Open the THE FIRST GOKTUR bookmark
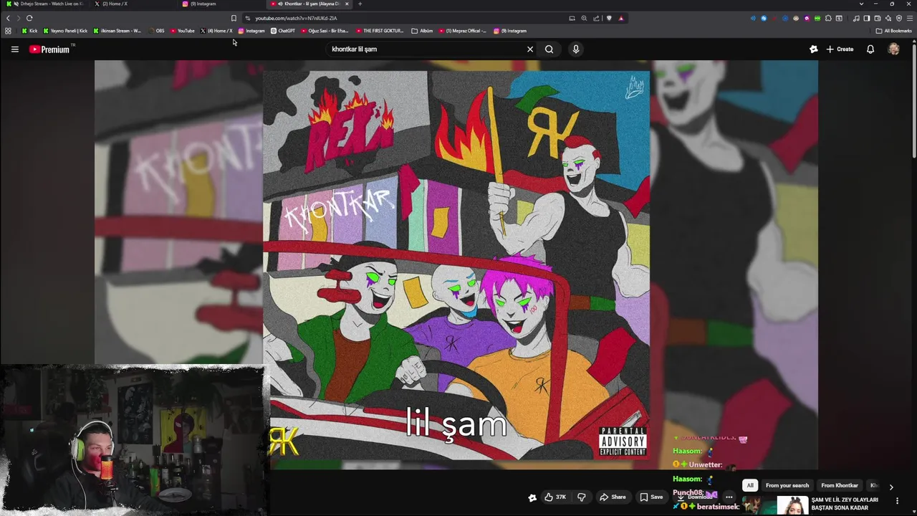The width and height of the screenshot is (917, 516). click(380, 31)
